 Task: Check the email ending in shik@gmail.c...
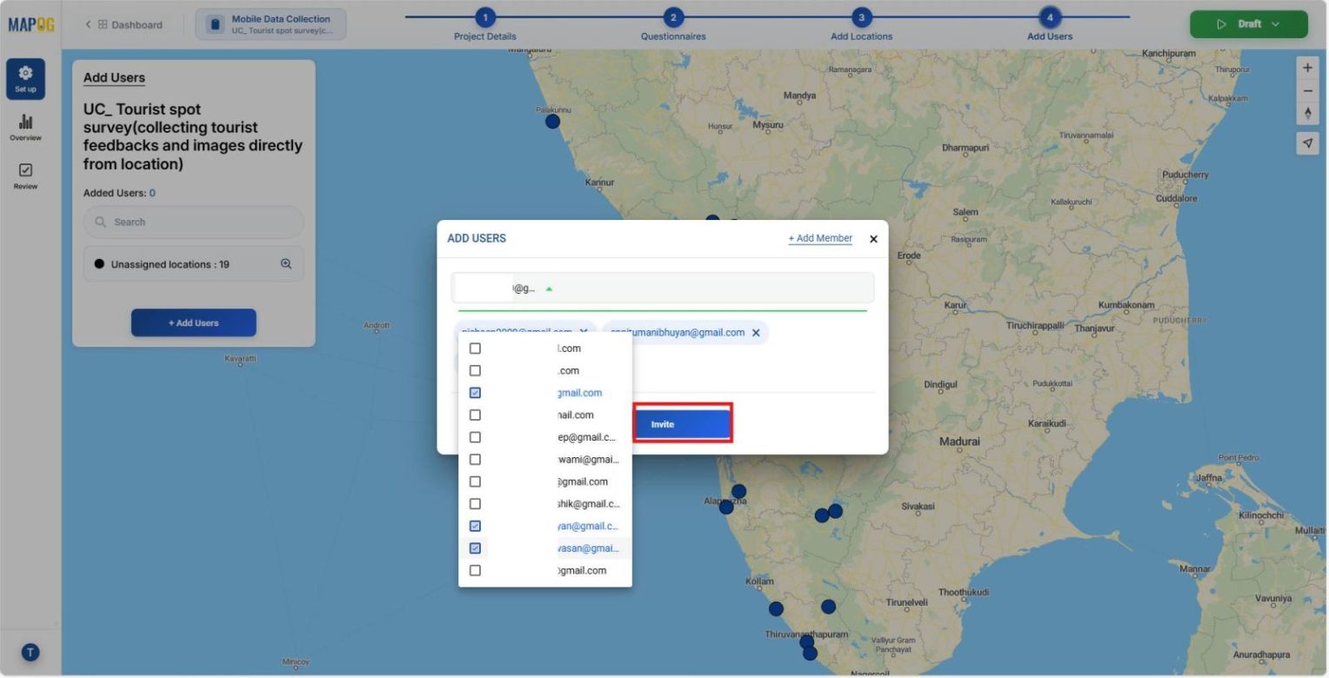pyautogui.click(x=475, y=503)
